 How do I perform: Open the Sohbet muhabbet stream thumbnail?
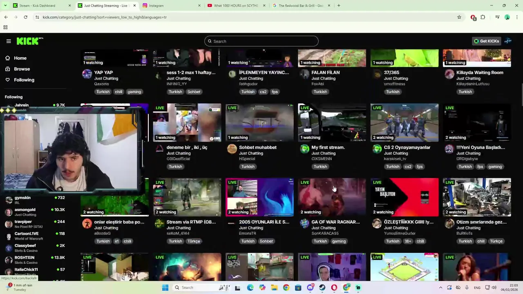(259, 122)
